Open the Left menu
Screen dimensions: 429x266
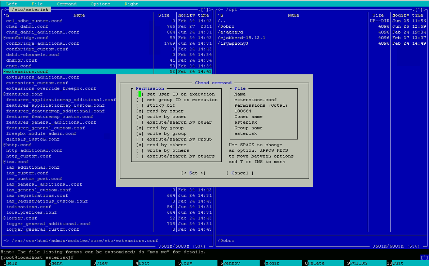point(12,4)
